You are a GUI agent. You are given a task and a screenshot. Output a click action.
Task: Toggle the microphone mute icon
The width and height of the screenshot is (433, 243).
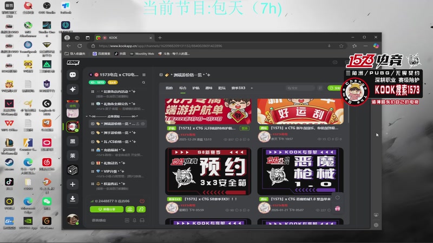tap(134, 220)
